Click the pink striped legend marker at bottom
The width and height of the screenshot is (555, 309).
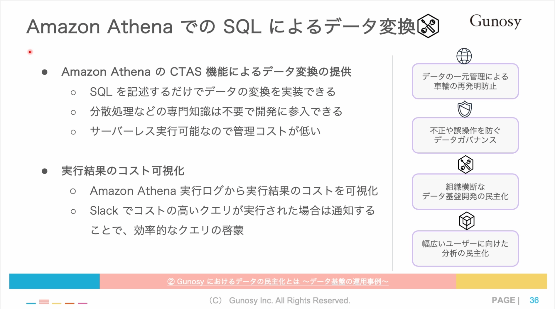tap(44, 302)
